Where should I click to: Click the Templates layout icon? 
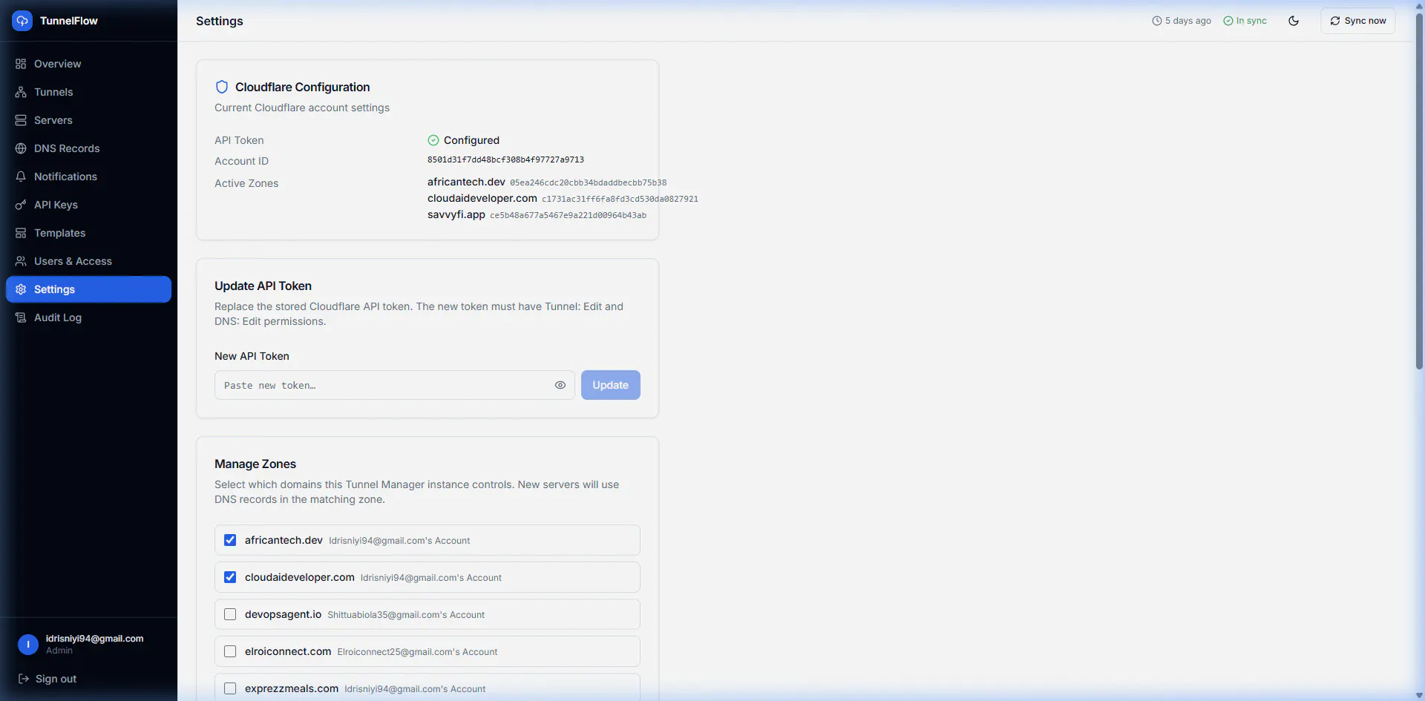[x=21, y=233]
